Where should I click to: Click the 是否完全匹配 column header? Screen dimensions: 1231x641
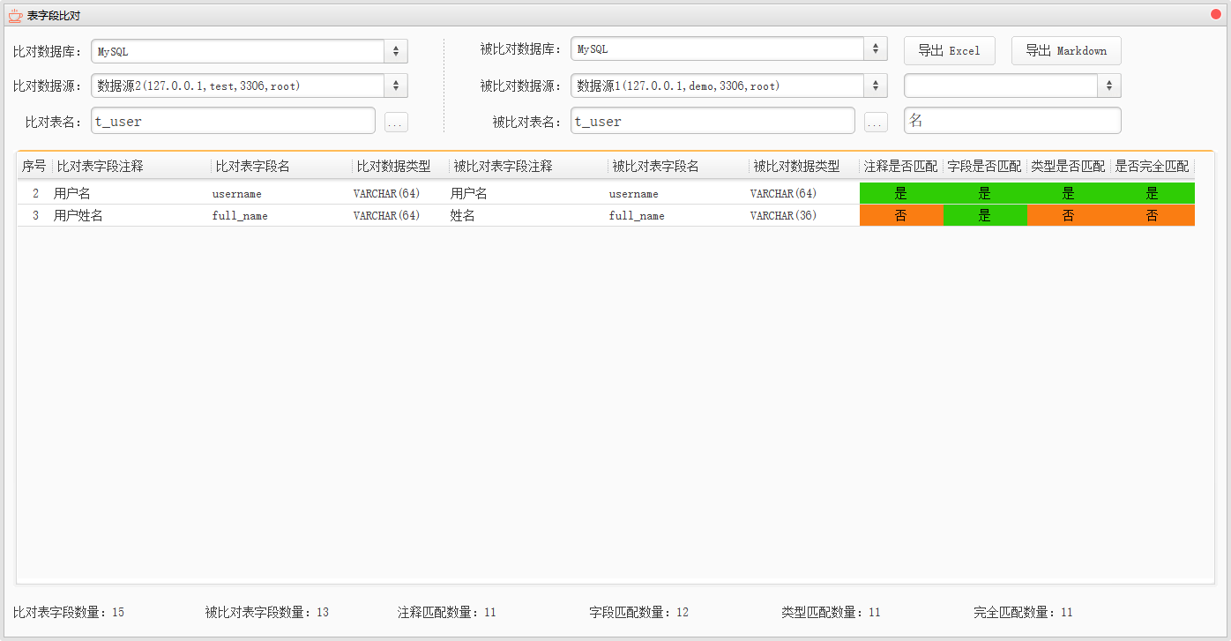point(1152,167)
